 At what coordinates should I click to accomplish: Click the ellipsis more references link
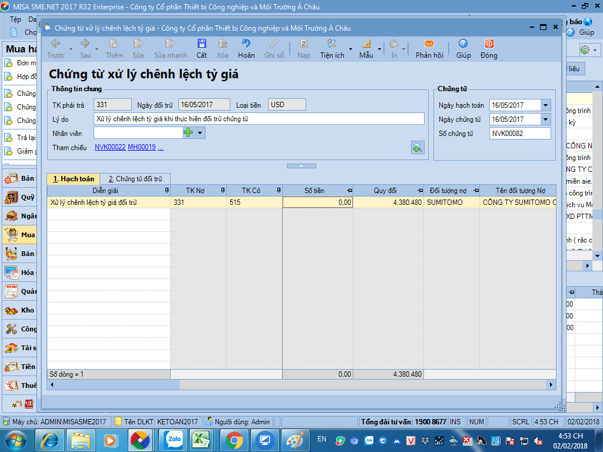161,148
